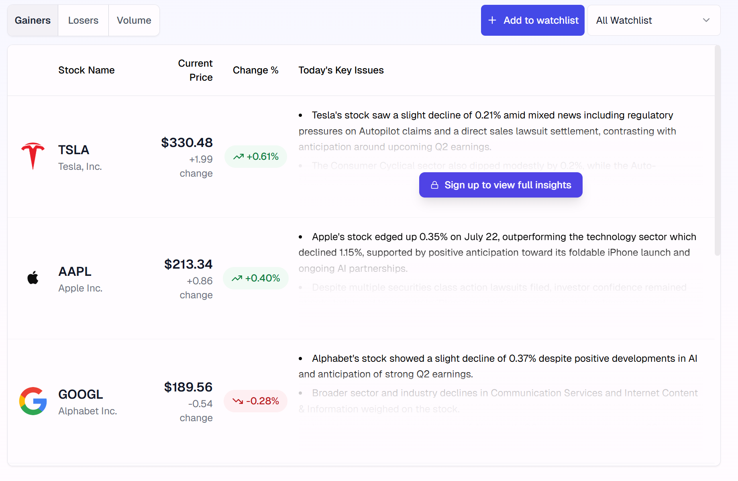Click the TSLA ticker name
This screenshot has height=481, width=738.
[74, 150]
